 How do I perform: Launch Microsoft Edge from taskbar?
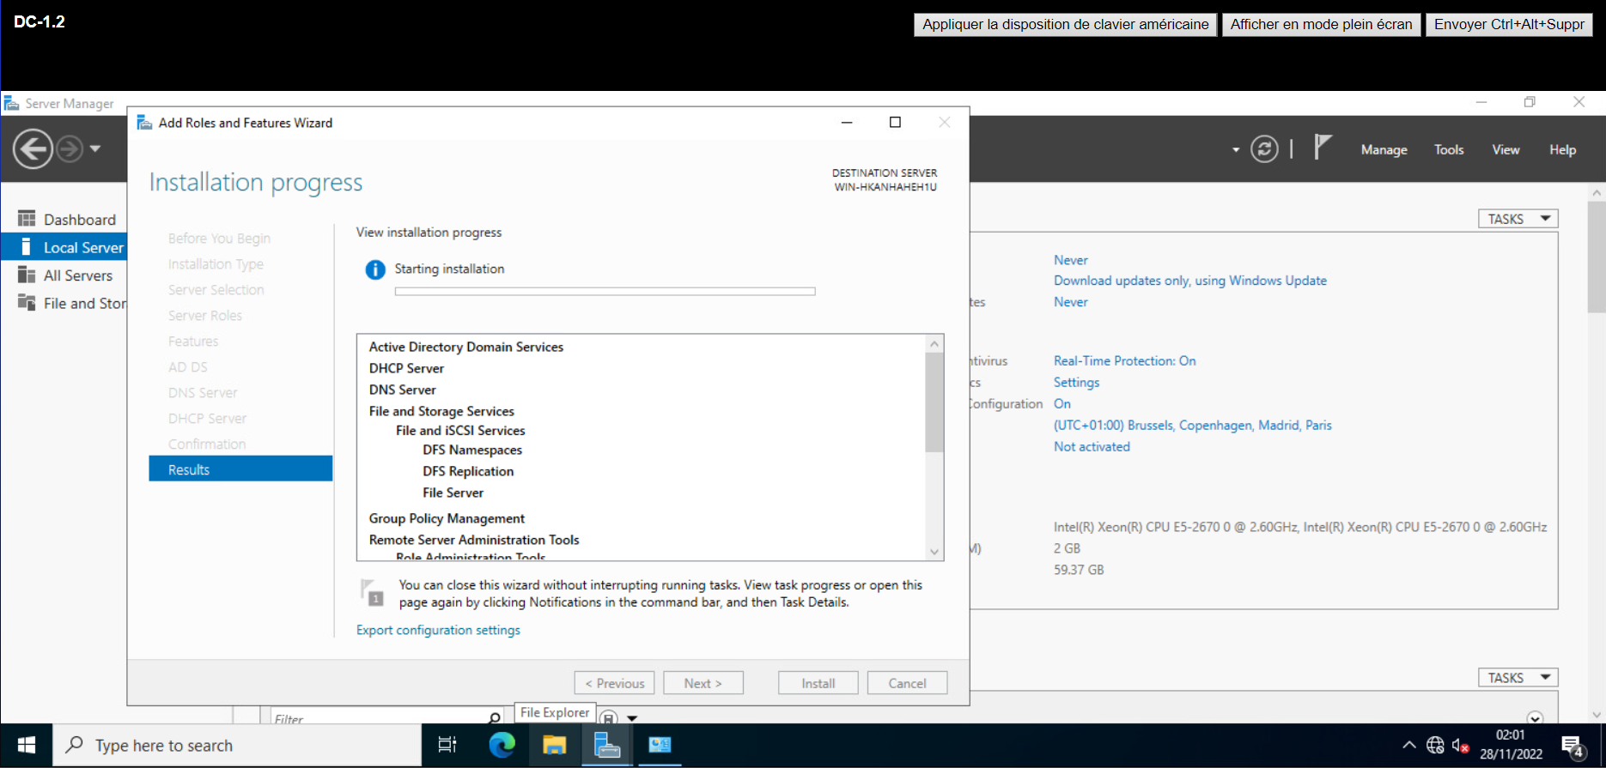coord(502,745)
